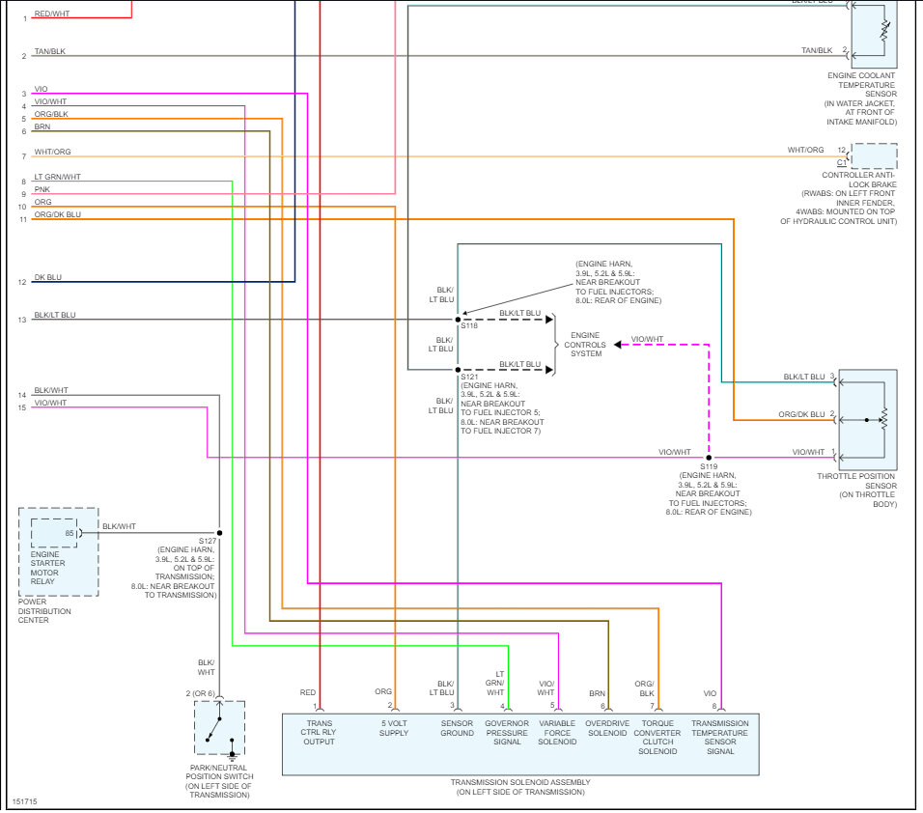923x813 pixels.
Task: Click the S119 splice label
Action: pyautogui.click(x=708, y=466)
